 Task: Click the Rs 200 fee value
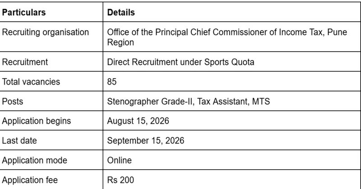120,180
